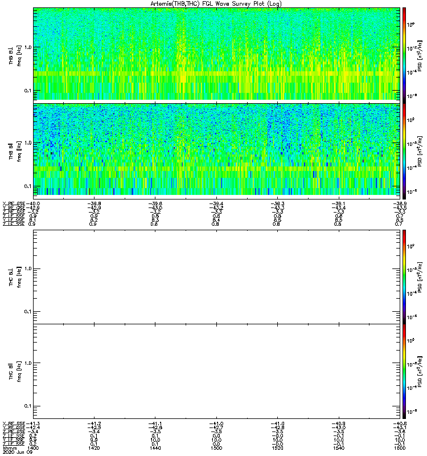
Task: Click the '1520' time tick label
Action: point(277,448)
